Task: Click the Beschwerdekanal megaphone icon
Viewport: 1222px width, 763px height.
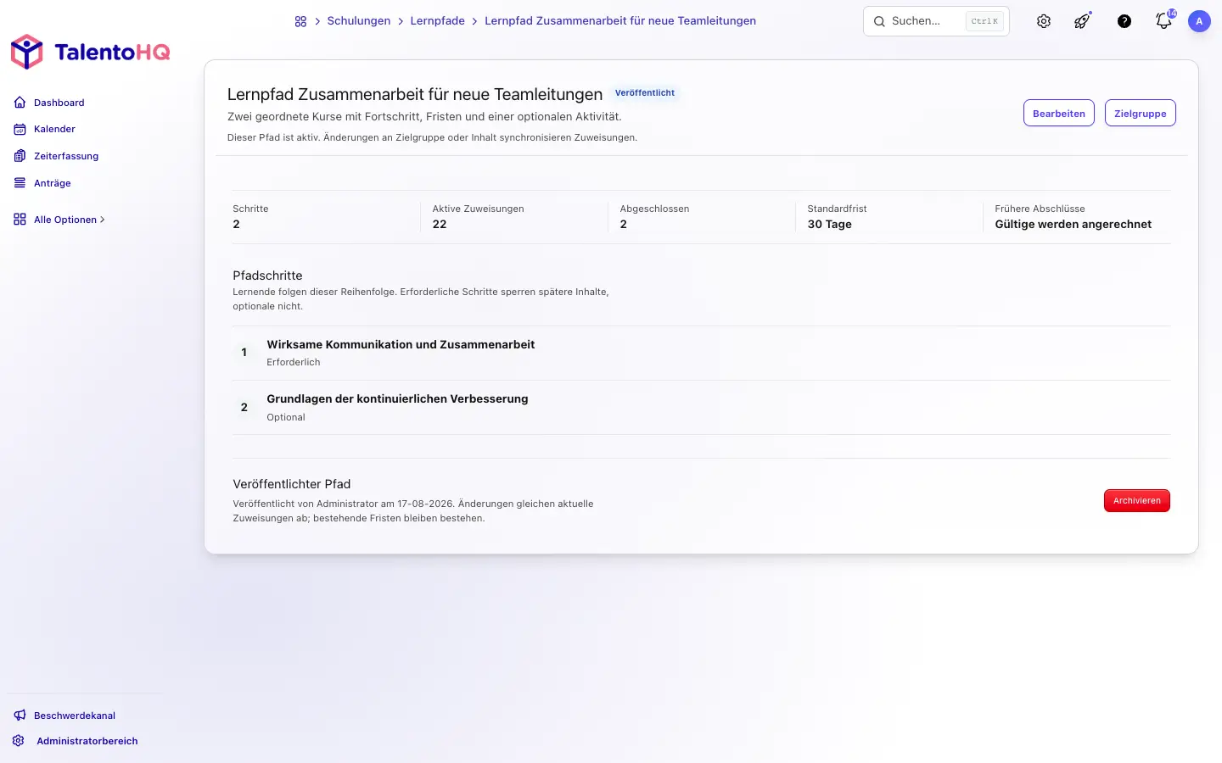Action: 20,716
